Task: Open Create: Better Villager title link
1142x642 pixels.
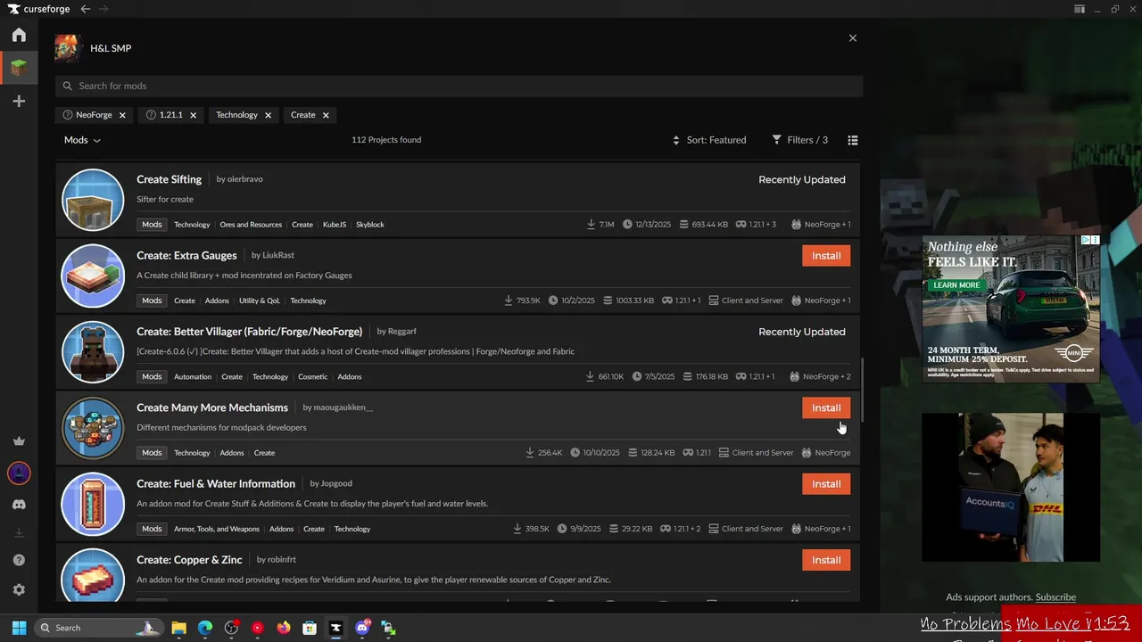Action: tap(250, 332)
